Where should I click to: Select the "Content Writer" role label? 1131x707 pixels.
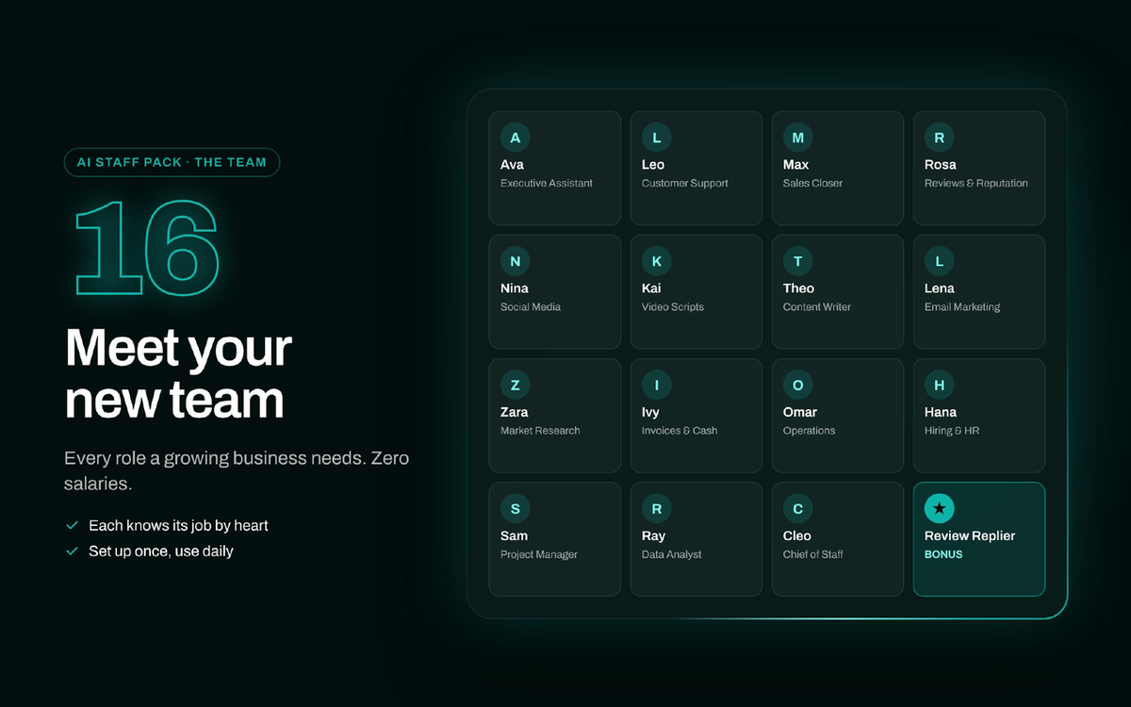click(817, 306)
